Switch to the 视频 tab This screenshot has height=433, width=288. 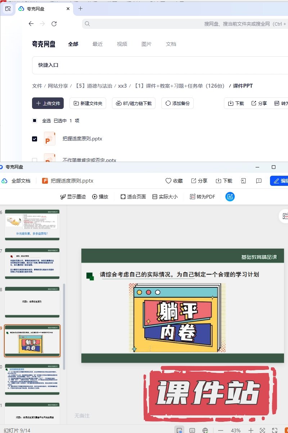(x=122, y=44)
